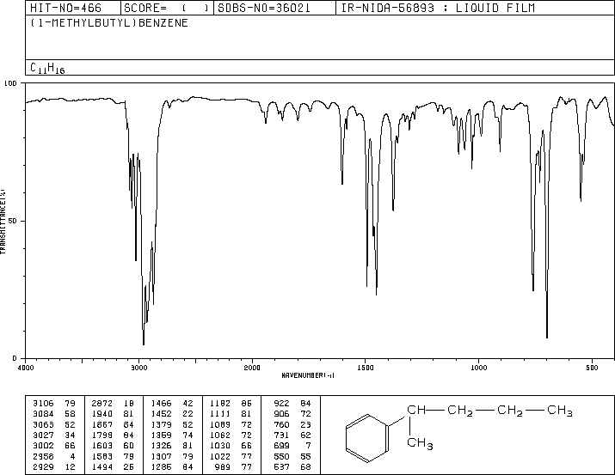Click the CH group attached to the ring
This screenshot has width=615, height=475.
point(416,410)
